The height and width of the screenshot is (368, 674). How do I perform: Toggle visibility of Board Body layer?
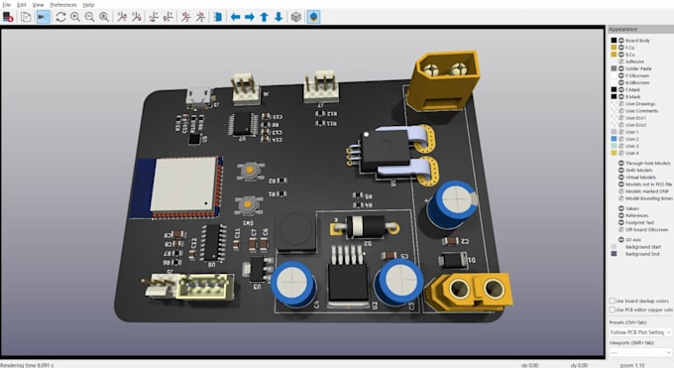click(621, 41)
